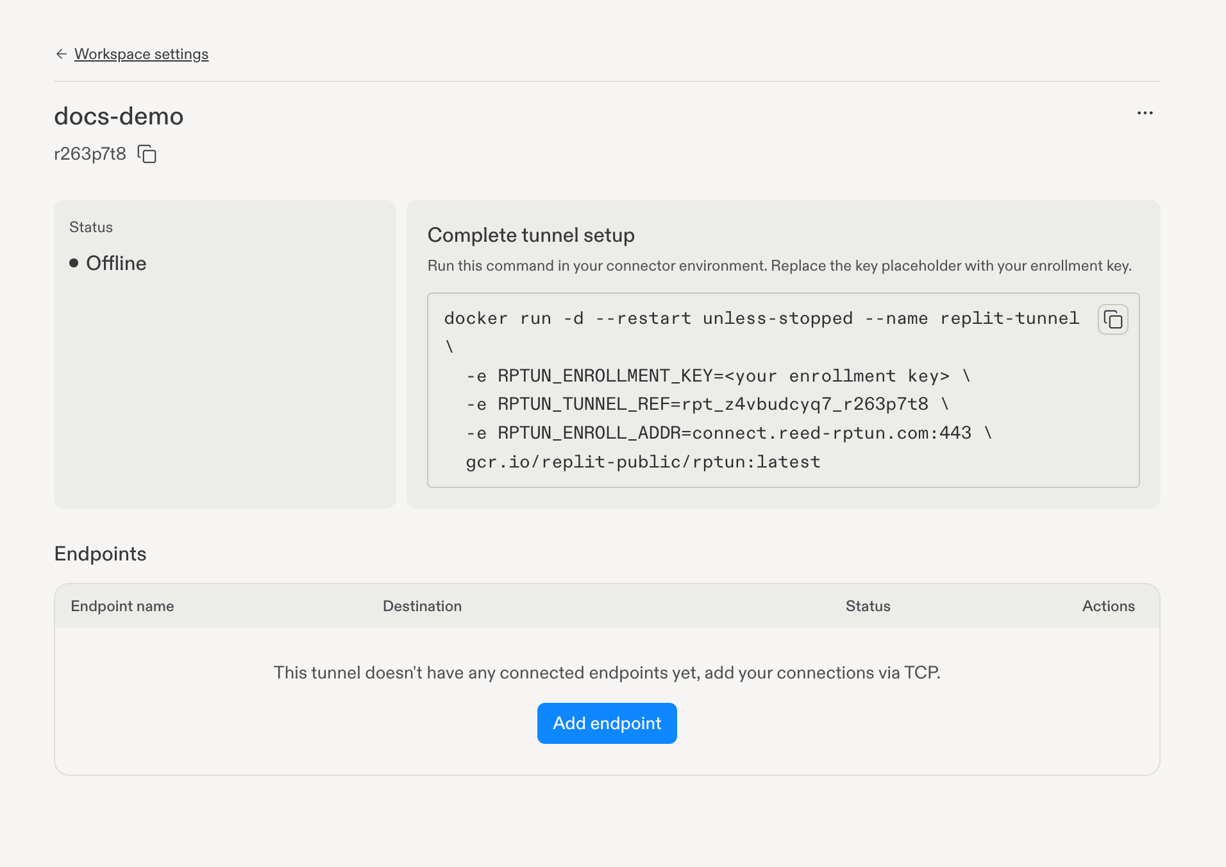The height and width of the screenshot is (867, 1226).
Task: Open the Workspace settings link
Action: coord(141,54)
